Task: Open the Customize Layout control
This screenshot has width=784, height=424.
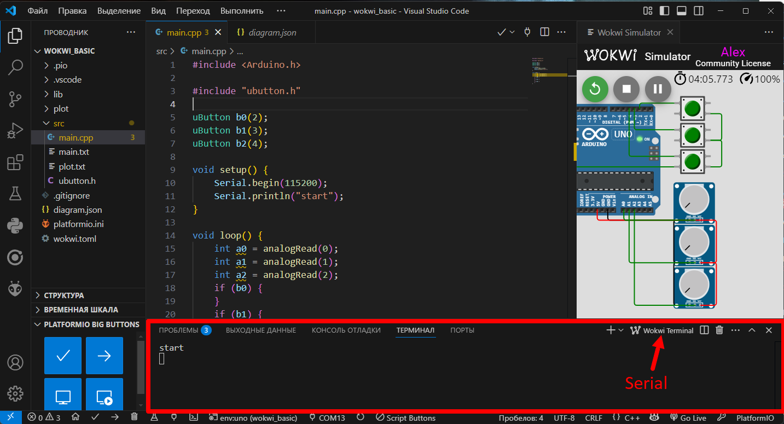Action: coord(648,11)
